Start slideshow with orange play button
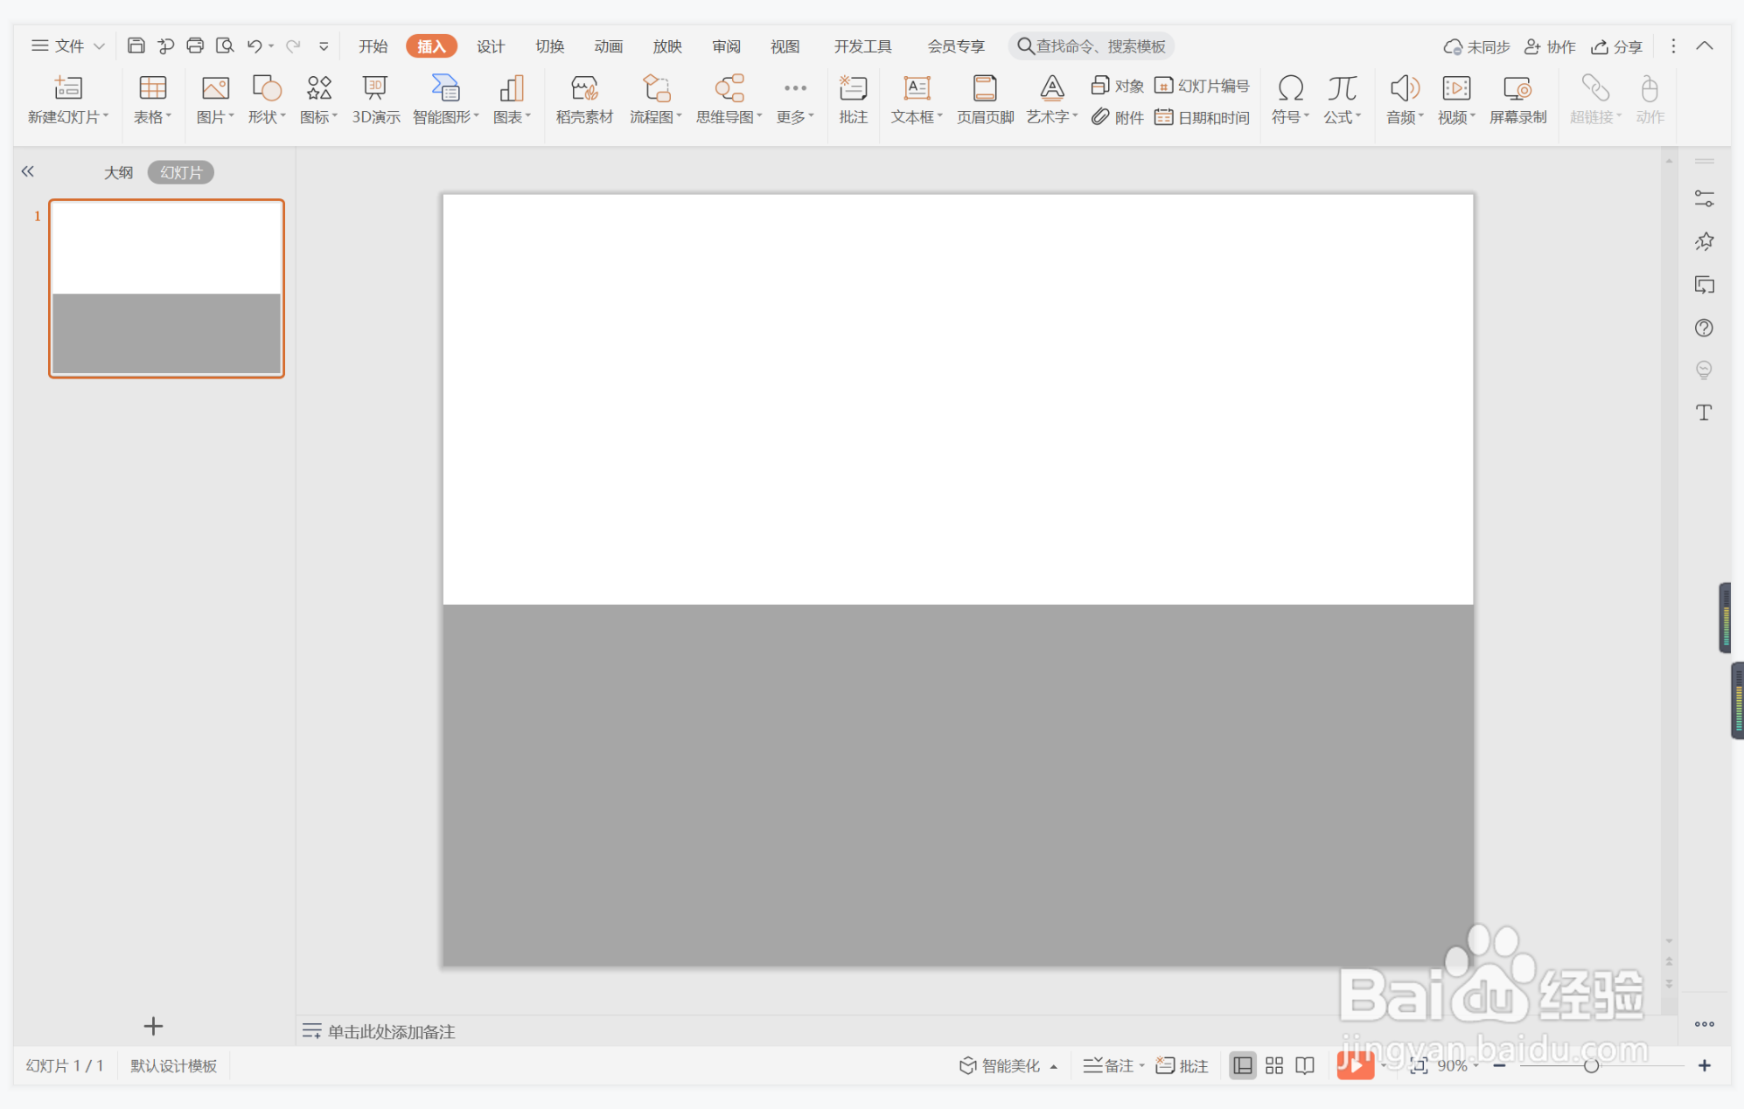Viewport: 1744px width, 1109px height. [1354, 1065]
